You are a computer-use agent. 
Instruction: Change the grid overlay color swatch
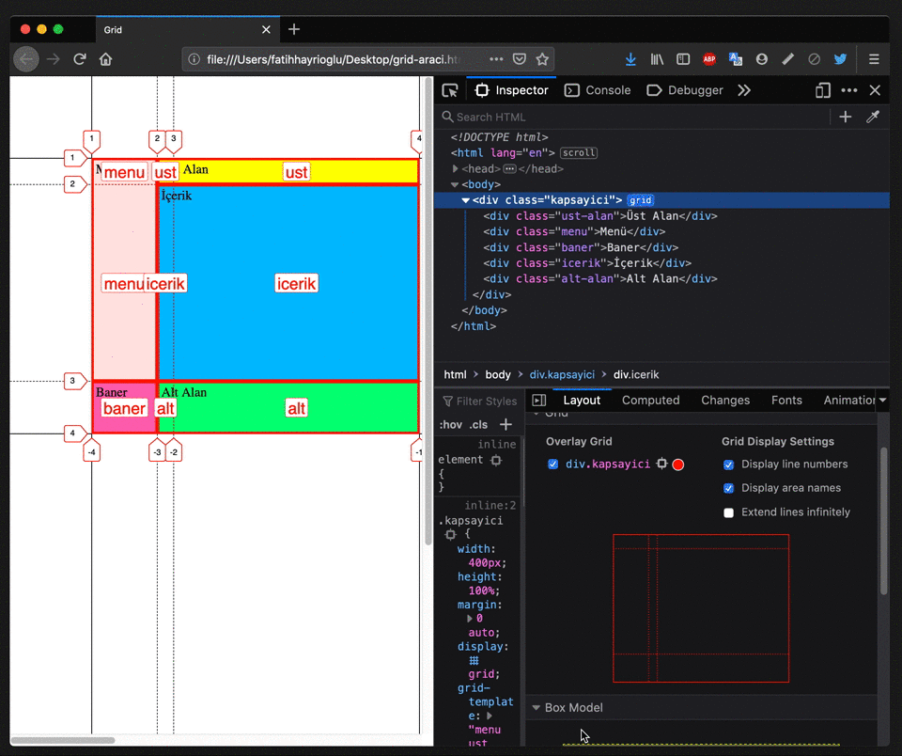click(678, 464)
